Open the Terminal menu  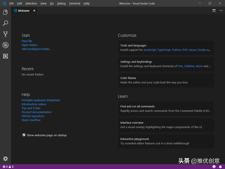(x=75, y=3)
